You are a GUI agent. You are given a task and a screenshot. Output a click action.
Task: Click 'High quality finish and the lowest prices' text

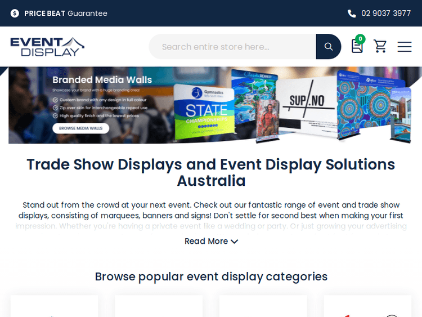pos(99,116)
